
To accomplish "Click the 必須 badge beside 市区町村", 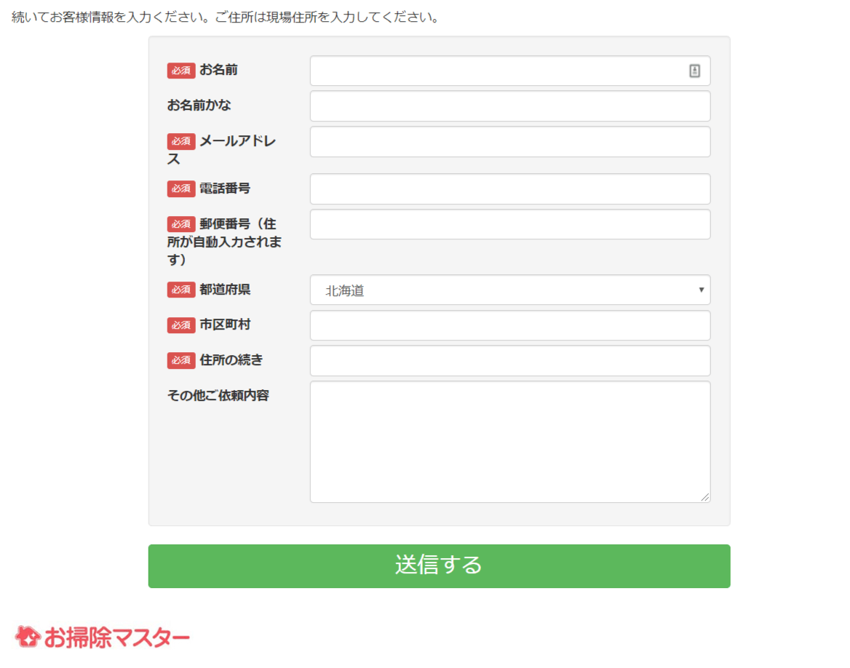I will point(181,325).
